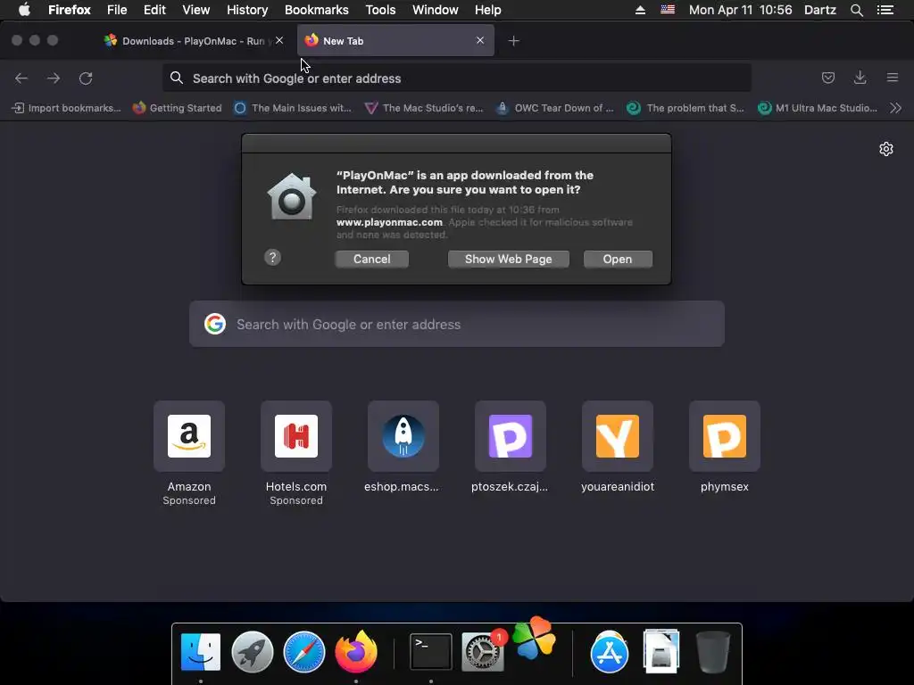
Task: Open the Notification Center list icon
Action: [885, 10]
